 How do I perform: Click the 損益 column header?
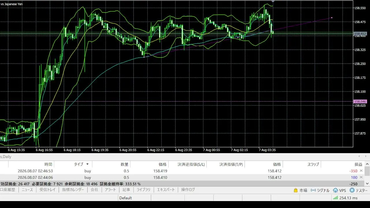point(343,164)
